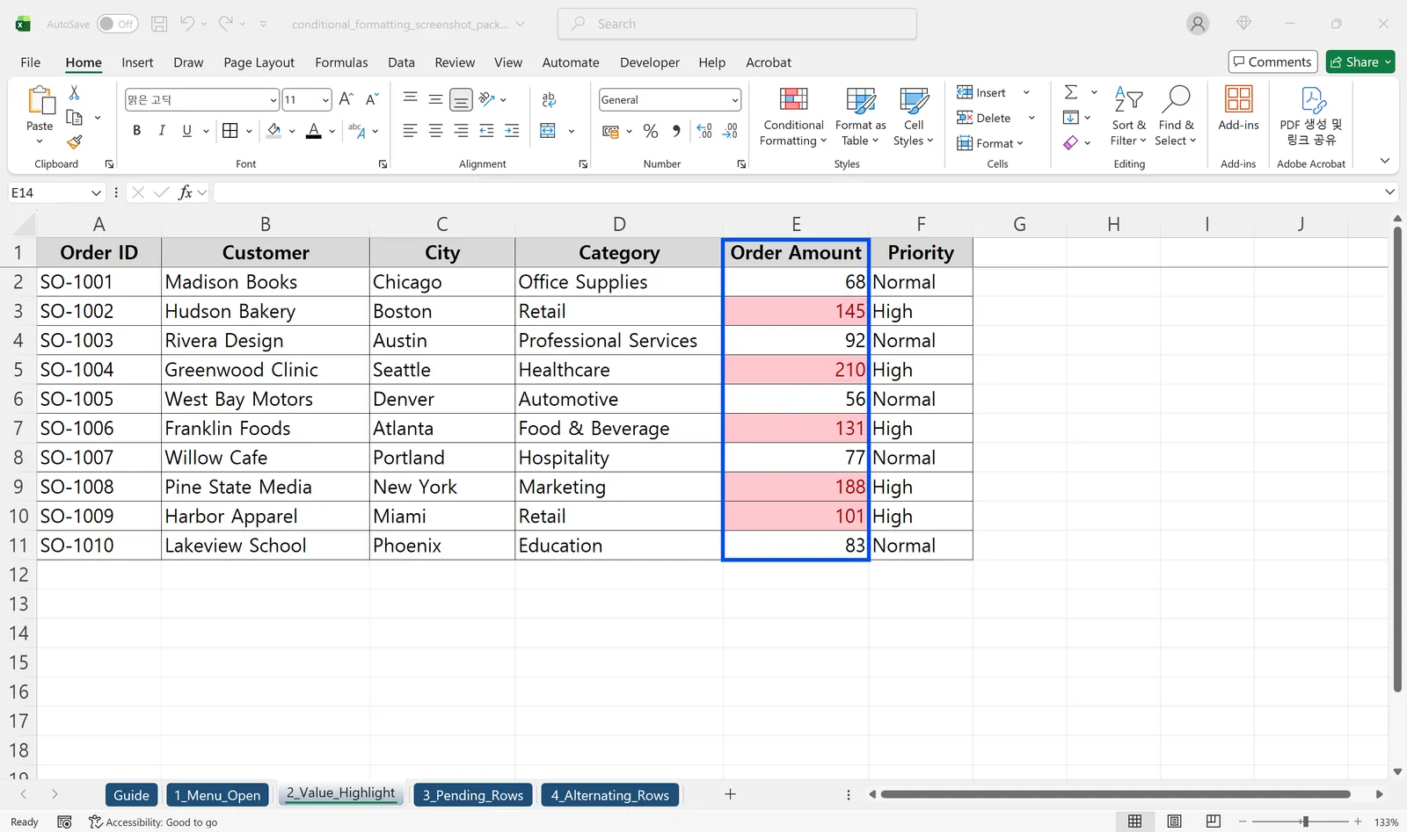Toggle Middle Align vertical alignment

point(435,99)
